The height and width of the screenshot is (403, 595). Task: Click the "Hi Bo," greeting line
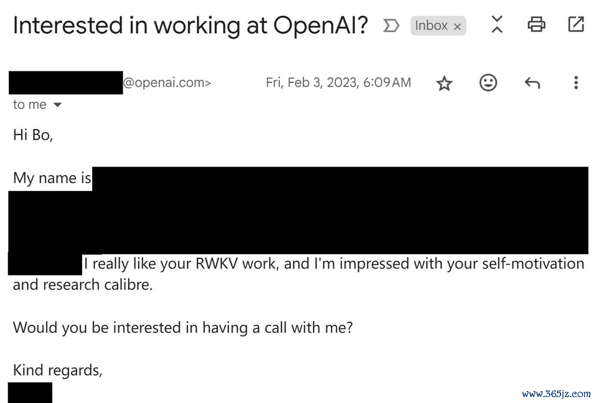33,135
